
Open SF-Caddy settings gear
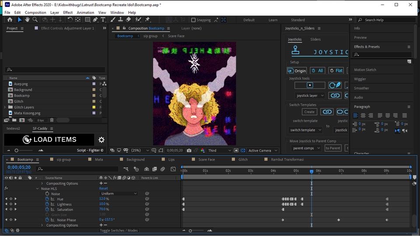(101, 140)
